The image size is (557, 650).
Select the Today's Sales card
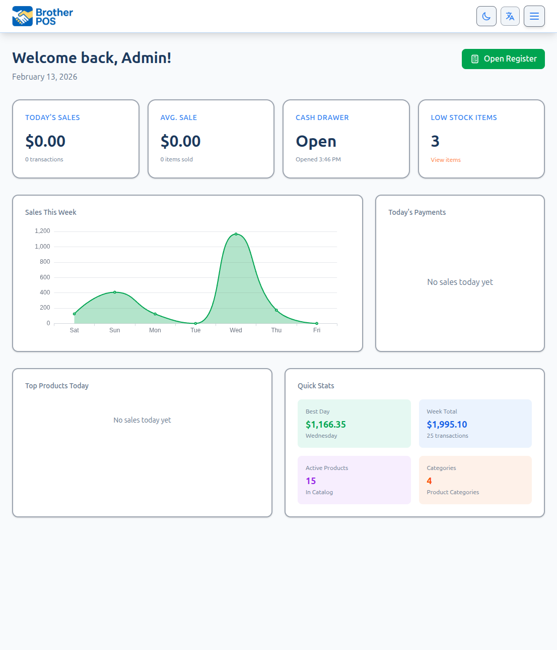[76, 139]
